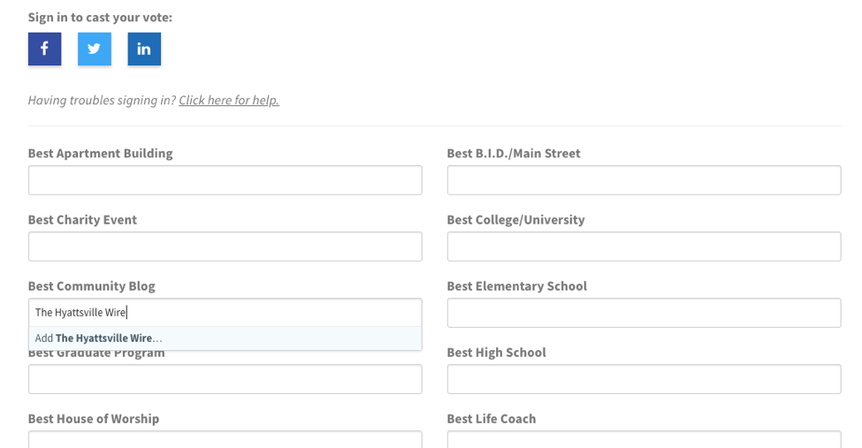The width and height of the screenshot is (862, 448).
Task: Select the 'Add The Hyattsville Wire…' suggestion
Action: click(x=225, y=338)
